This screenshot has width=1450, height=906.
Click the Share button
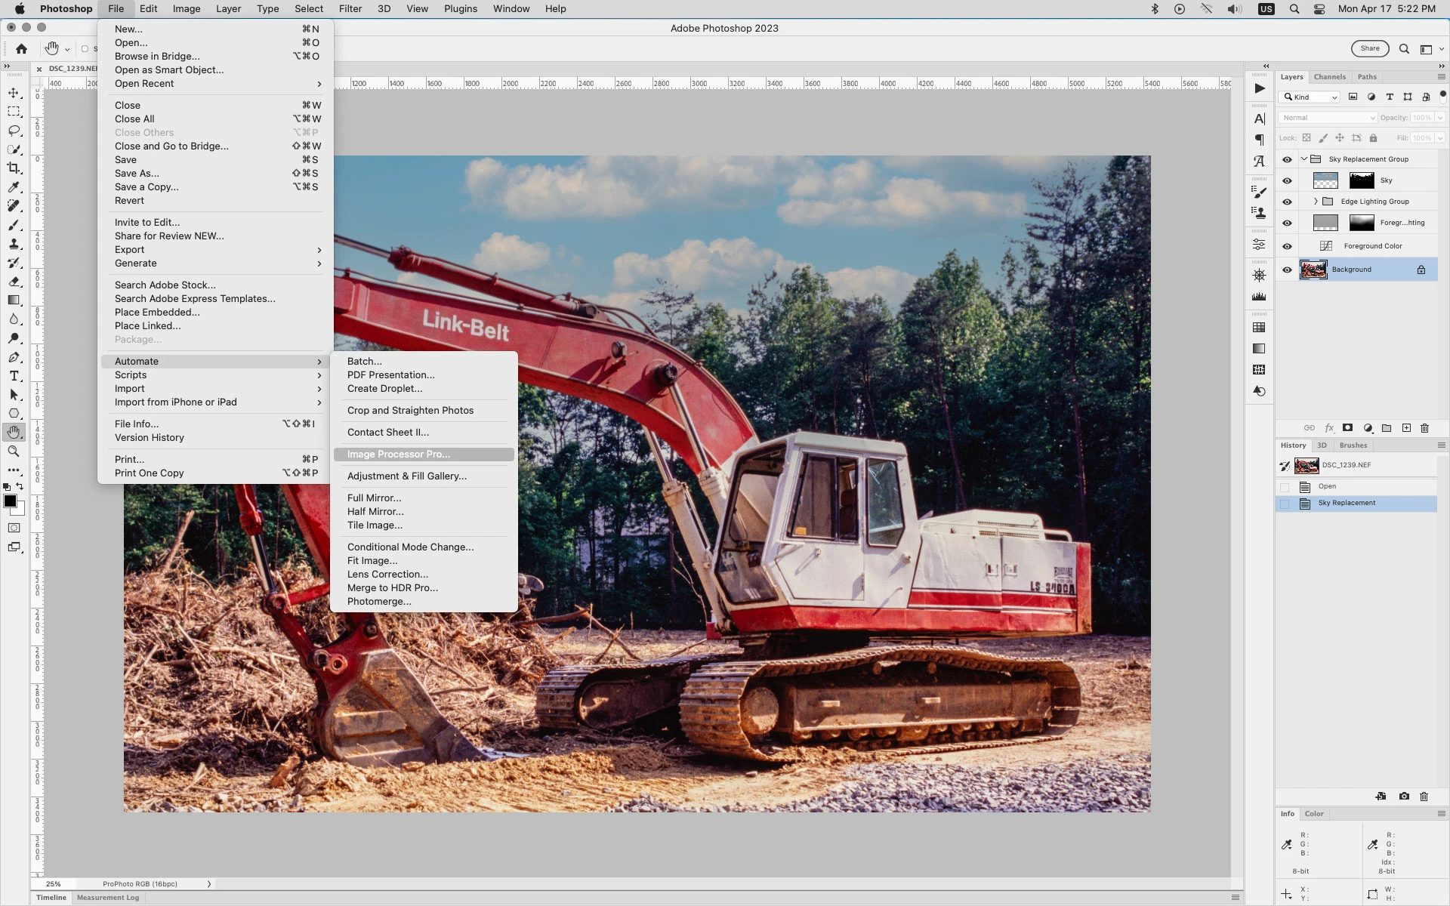coord(1369,49)
